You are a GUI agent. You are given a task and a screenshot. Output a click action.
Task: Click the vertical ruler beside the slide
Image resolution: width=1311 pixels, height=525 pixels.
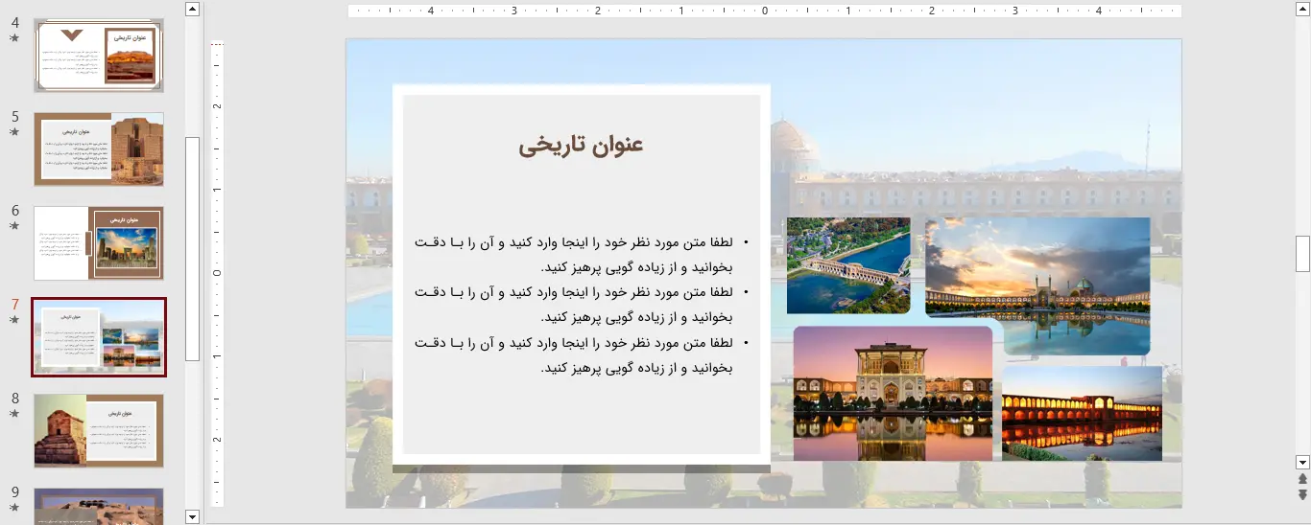(x=217, y=273)
